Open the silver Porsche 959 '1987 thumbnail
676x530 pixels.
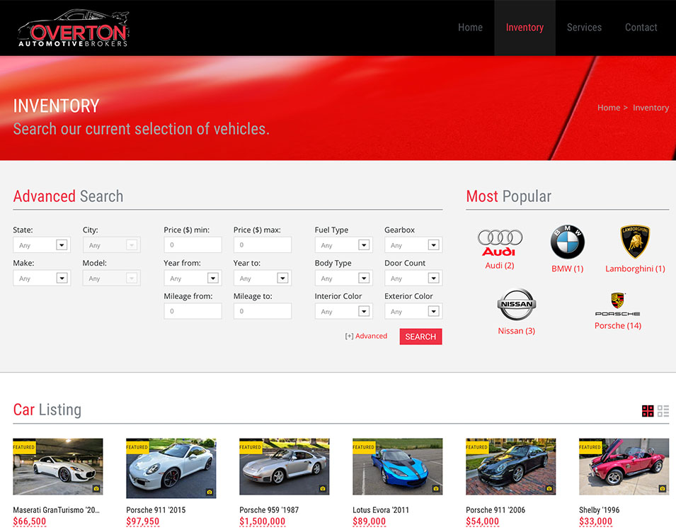click(x=284, y=466)
